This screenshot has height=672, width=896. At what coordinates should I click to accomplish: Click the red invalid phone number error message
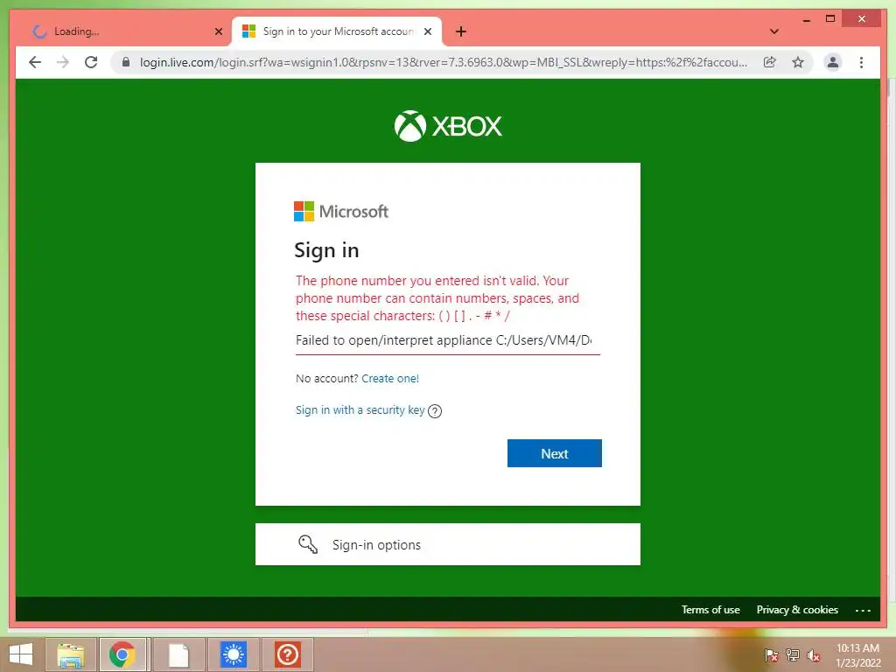click(437, 297)
